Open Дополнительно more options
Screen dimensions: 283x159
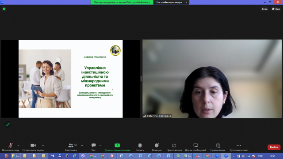[x=239, y=147]
